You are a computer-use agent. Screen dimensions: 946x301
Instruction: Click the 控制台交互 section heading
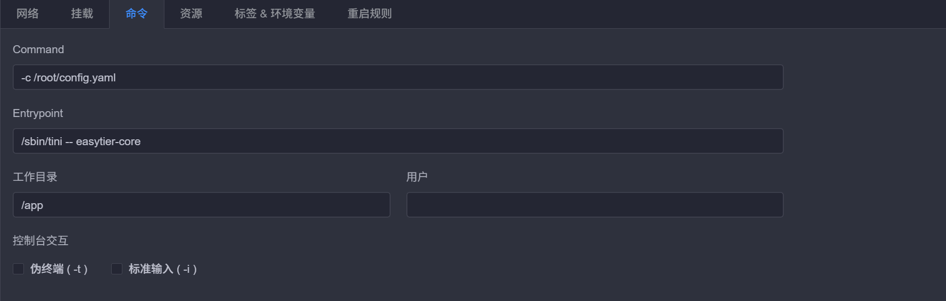pyautogui.click(x=40, y=241)
